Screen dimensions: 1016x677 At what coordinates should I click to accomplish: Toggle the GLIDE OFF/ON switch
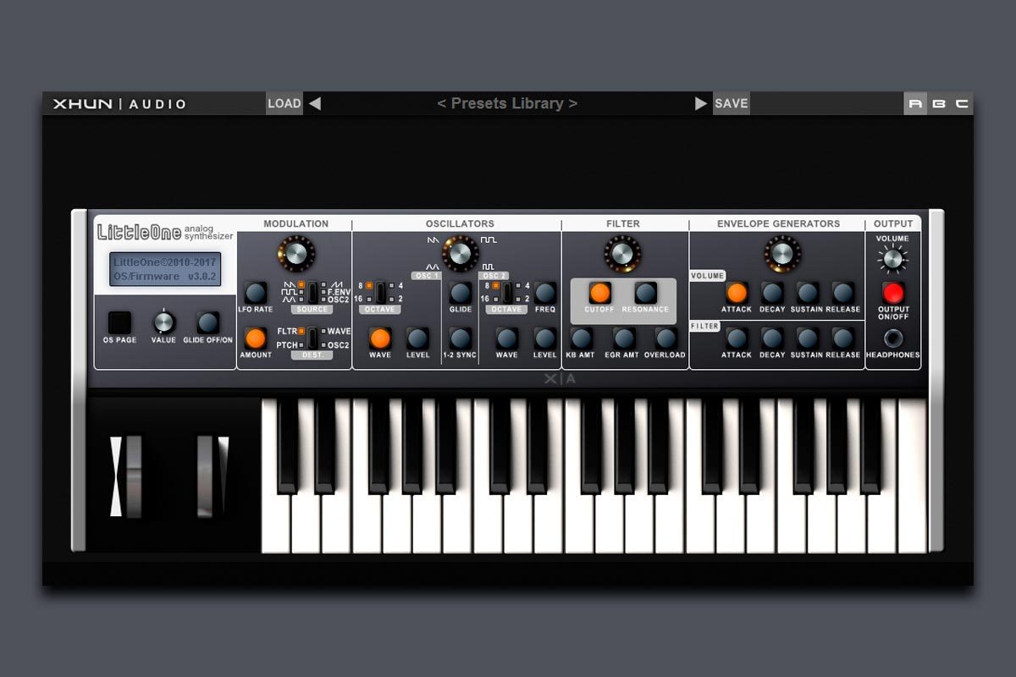[x=207, y=322]
